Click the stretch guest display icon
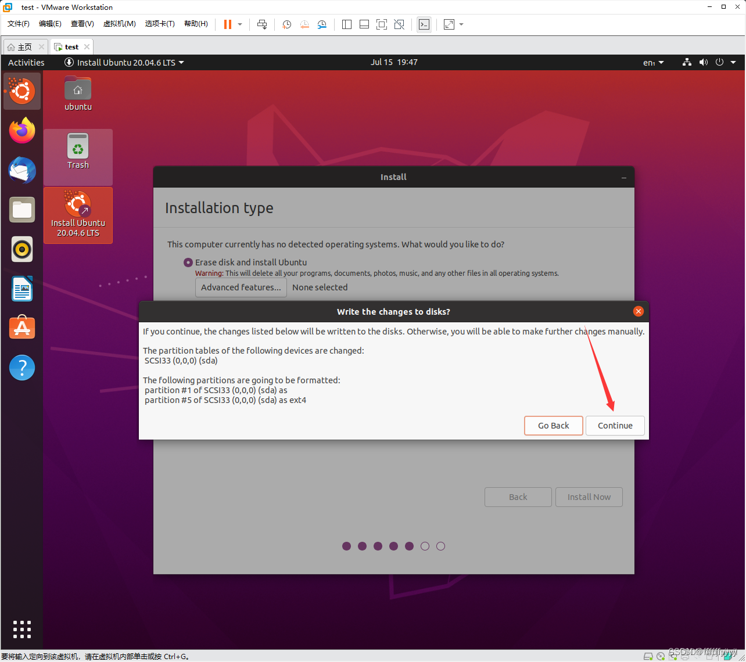This screenshot has width=746, height=662. pos(449,24)
